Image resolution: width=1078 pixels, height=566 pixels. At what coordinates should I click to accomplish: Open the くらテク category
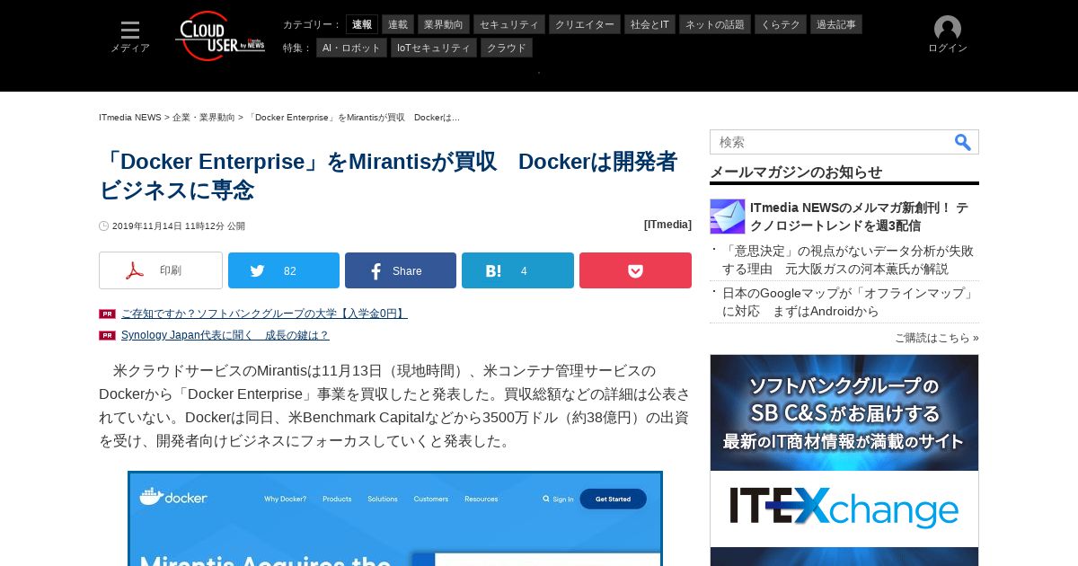coord(781,24)
